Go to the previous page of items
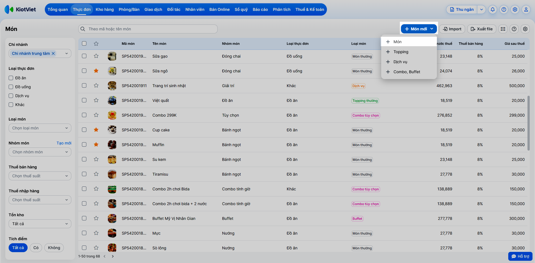This screenshot has height=263, width=535. click(104, 256)
